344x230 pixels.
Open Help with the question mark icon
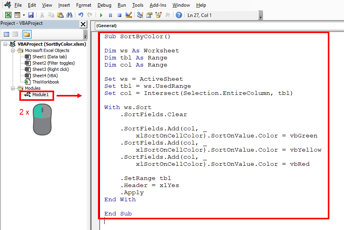179,15
